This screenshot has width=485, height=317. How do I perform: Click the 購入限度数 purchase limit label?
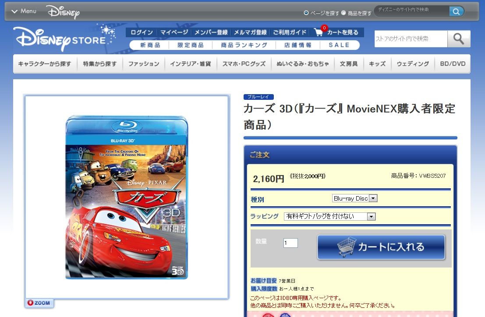(x=264, y=289)
